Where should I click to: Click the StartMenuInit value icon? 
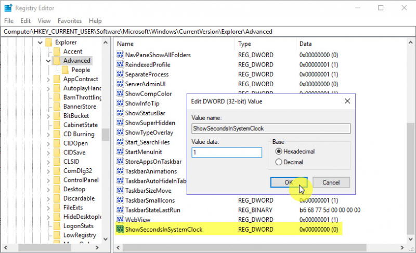120,152
